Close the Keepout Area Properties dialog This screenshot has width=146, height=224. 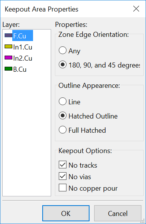(136, 9)
